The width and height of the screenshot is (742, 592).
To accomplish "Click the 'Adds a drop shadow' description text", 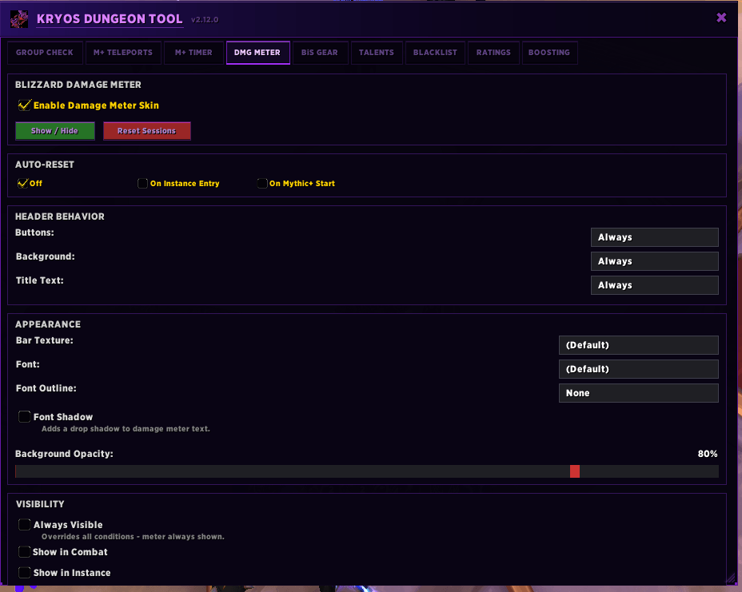I will [126, 429].
